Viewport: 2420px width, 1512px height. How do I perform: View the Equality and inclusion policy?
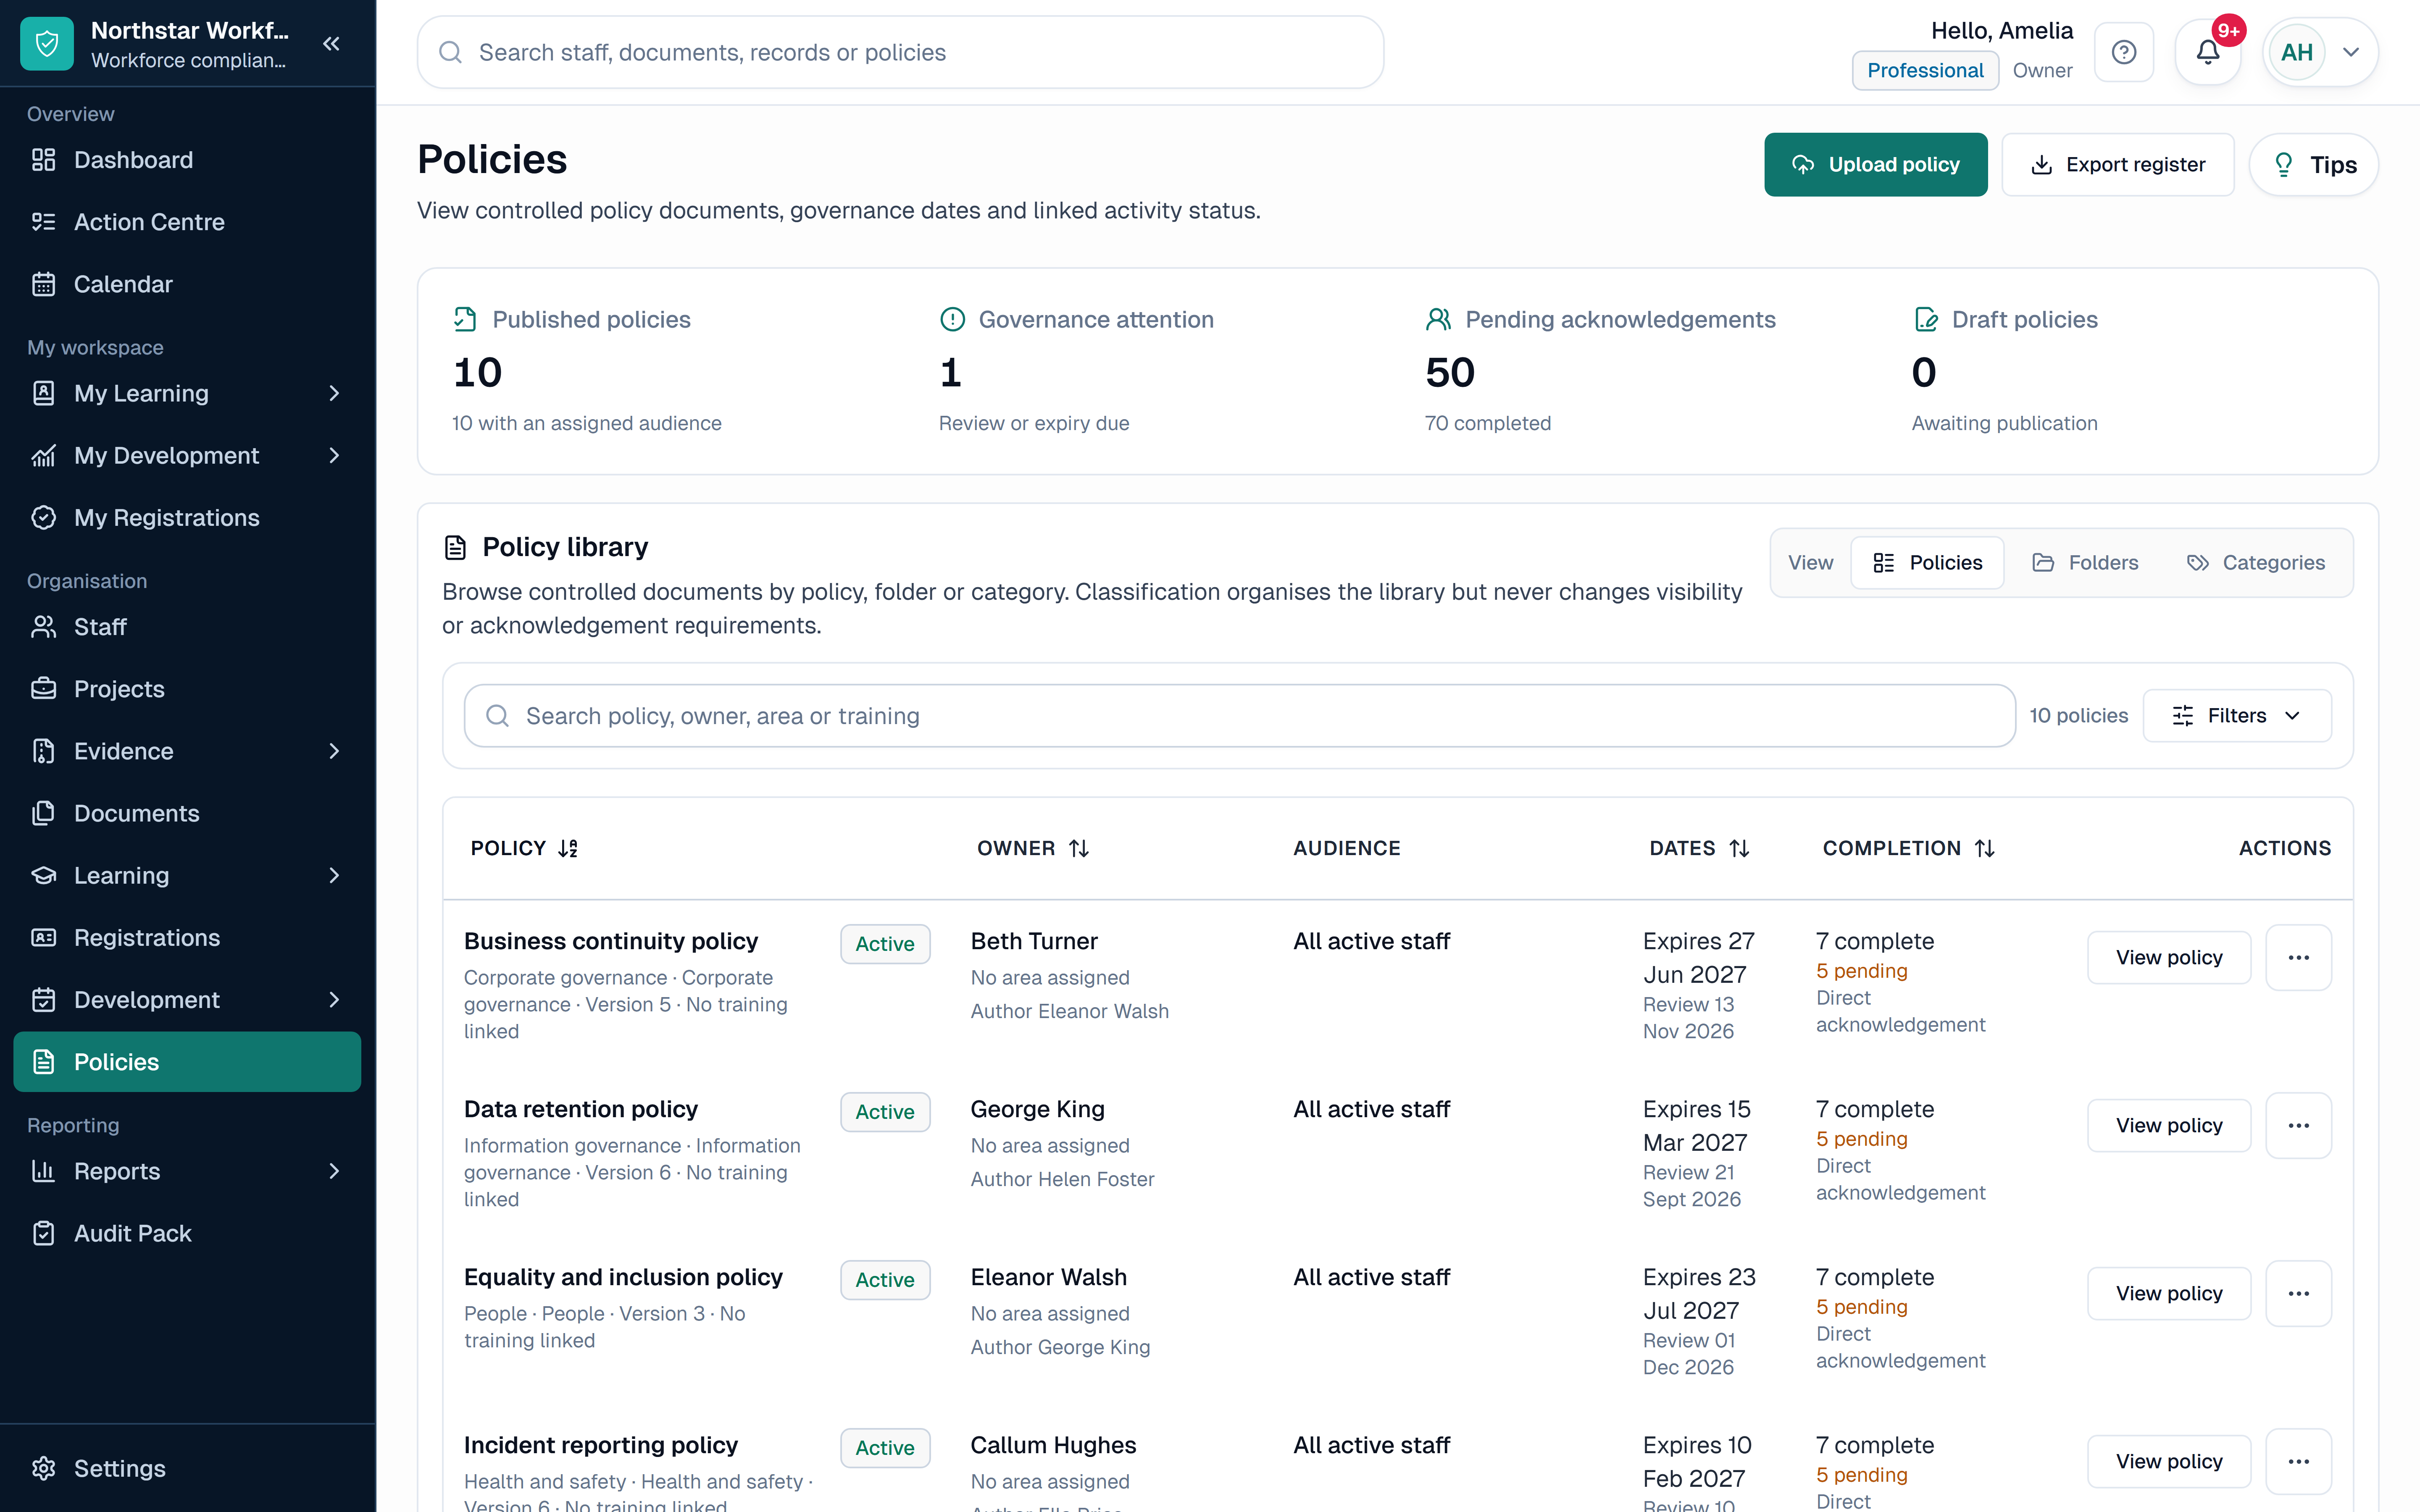coord(2169,1293)
